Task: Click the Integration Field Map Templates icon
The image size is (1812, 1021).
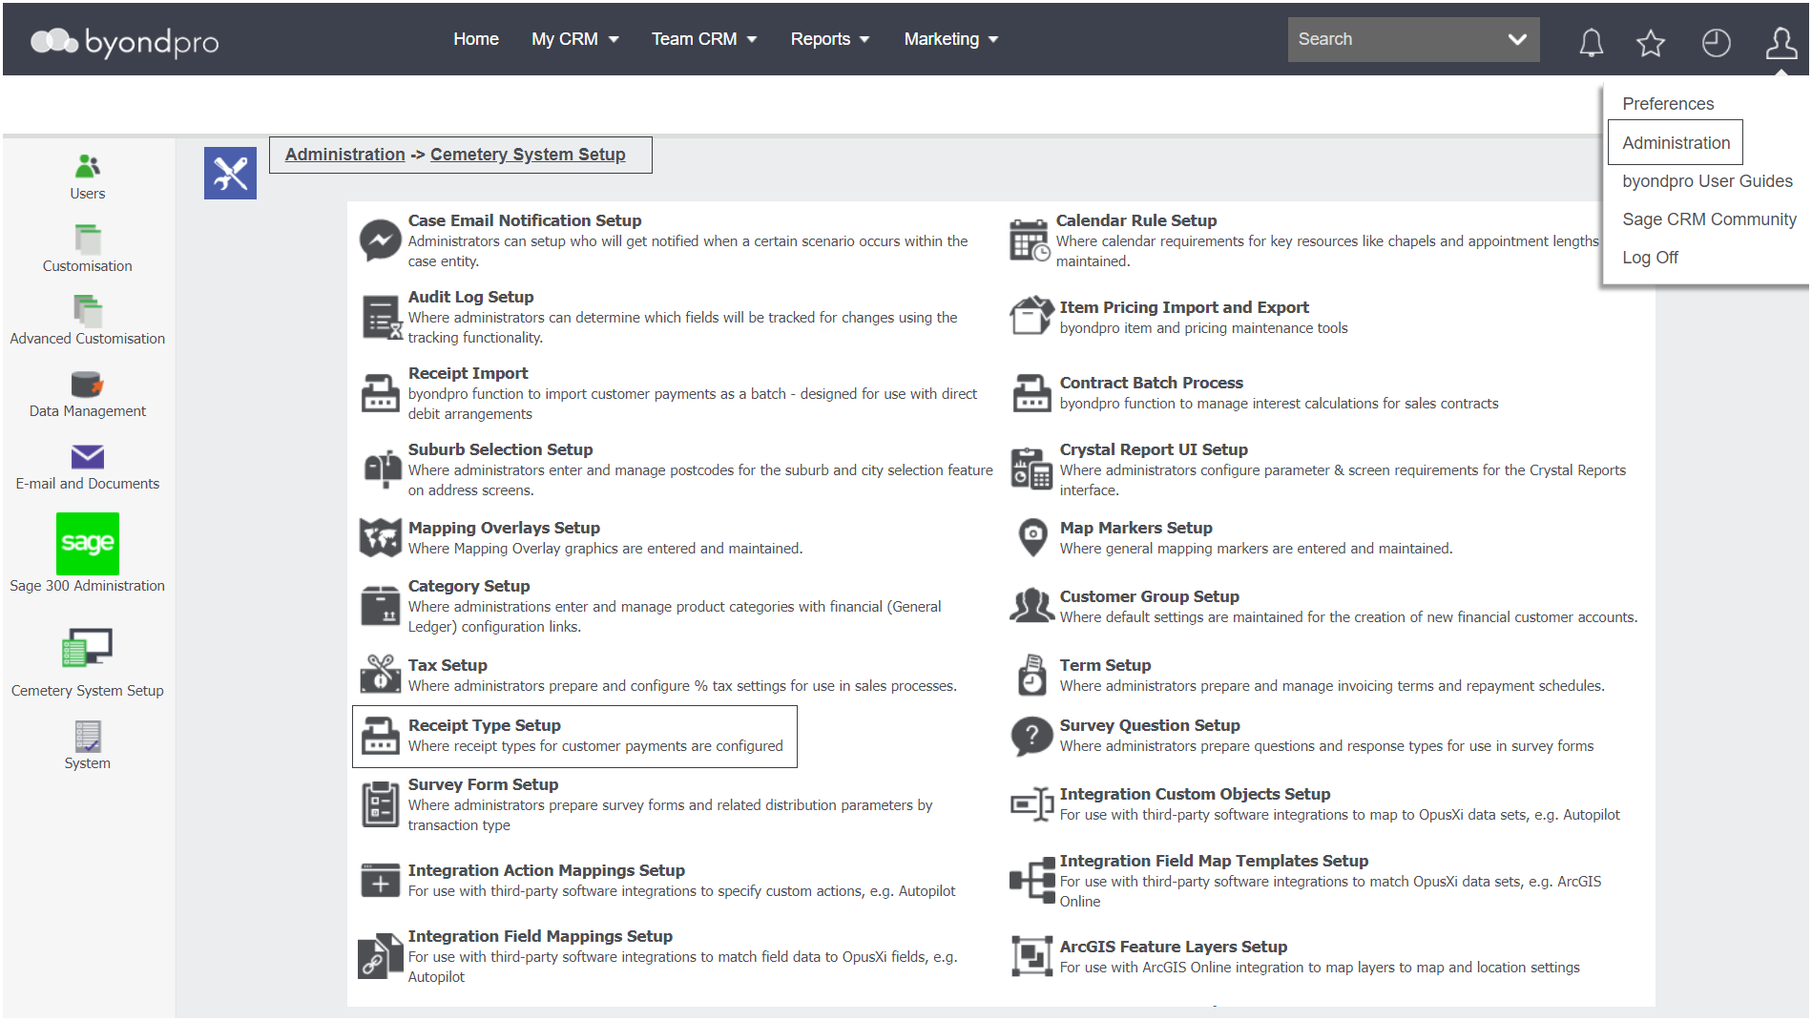Action: point(1031,879)
